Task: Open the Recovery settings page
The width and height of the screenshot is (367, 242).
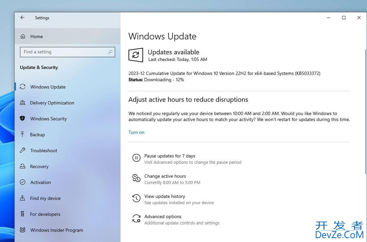Action: [x=39, y=166]
